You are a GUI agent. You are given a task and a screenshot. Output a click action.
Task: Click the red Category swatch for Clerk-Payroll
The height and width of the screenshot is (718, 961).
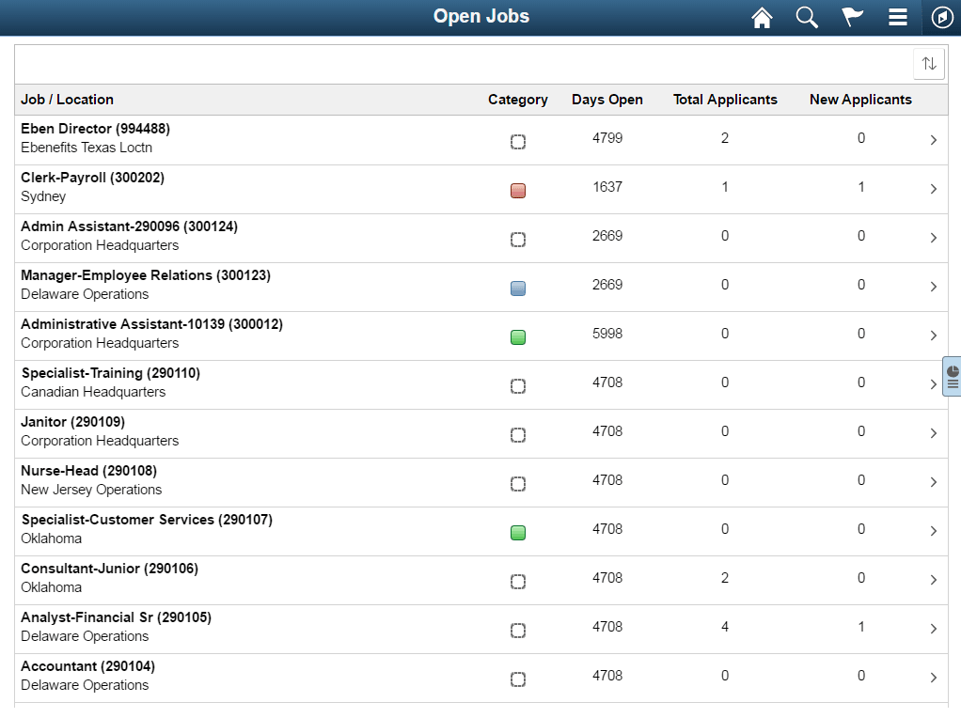518,190
